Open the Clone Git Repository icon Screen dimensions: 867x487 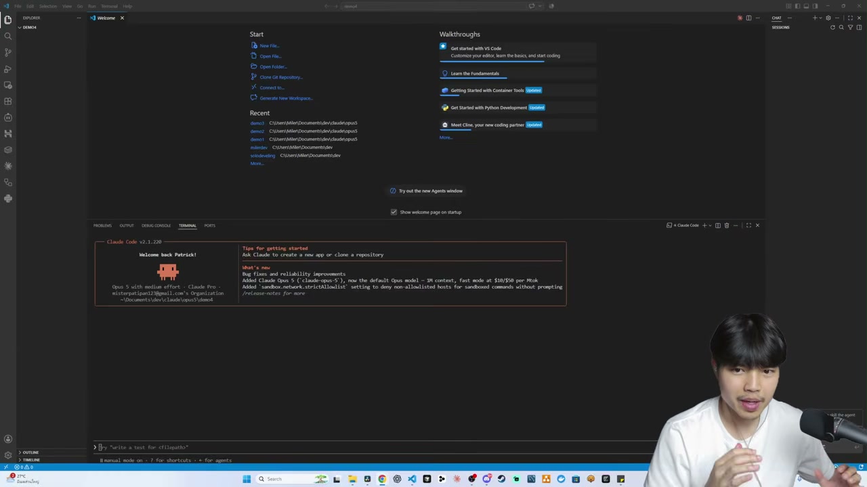click(x=254, y=76)
